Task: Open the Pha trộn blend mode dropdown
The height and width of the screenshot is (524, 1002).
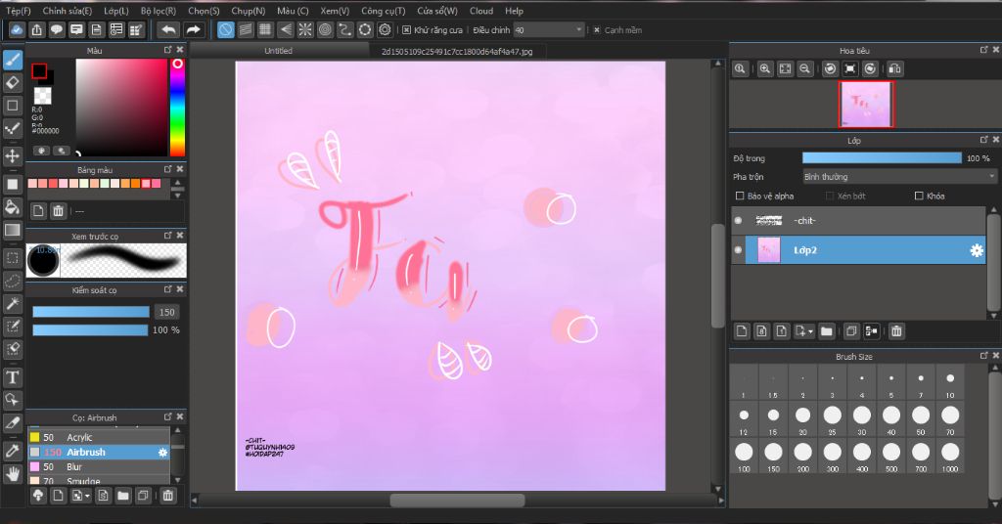Action: point(900,177)
